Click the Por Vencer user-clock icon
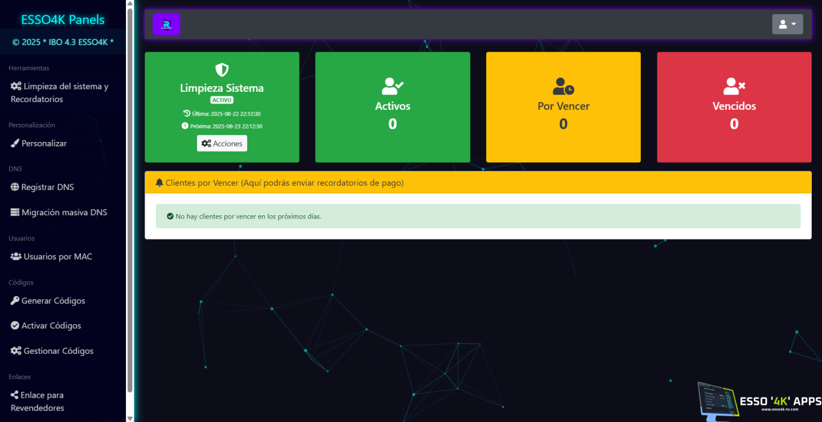Viewport: 822px width, 422px height. click(x=563, y=86)
